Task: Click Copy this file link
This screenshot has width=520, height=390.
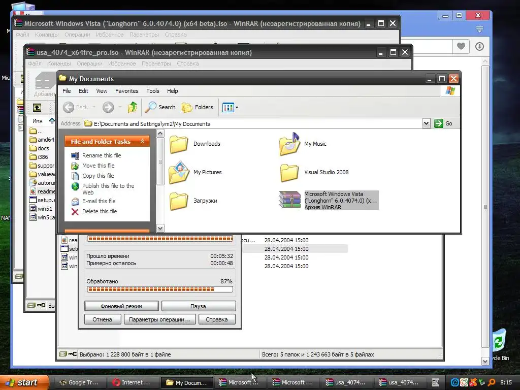Action: [98, 176]
